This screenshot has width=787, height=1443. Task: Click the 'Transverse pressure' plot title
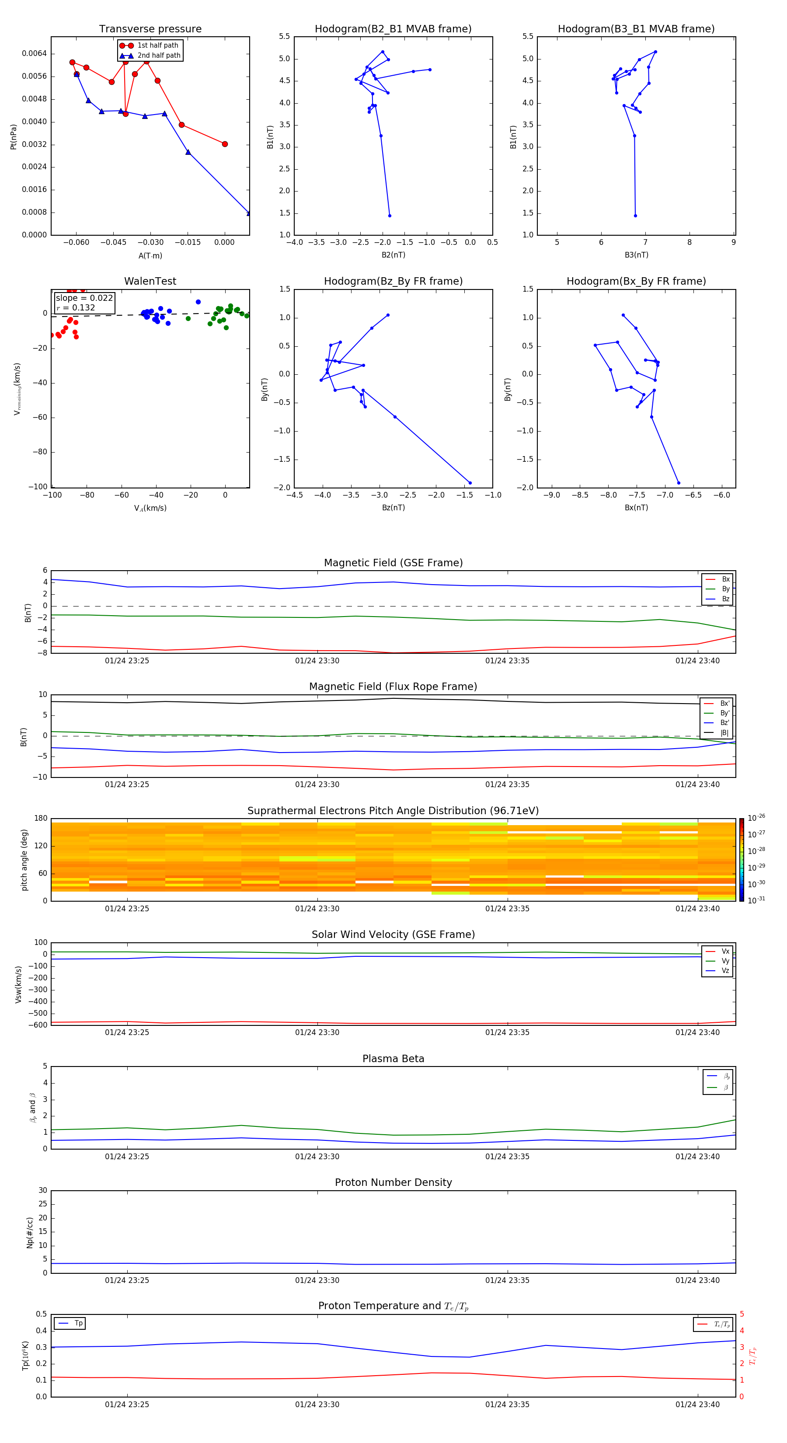(x=150, y=29)
